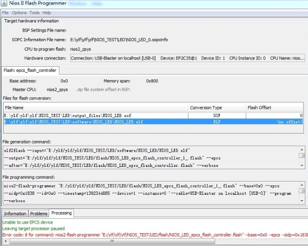The image size is (308, 246).
Task: Click the Memory span value 0x800
Action: 152,81
